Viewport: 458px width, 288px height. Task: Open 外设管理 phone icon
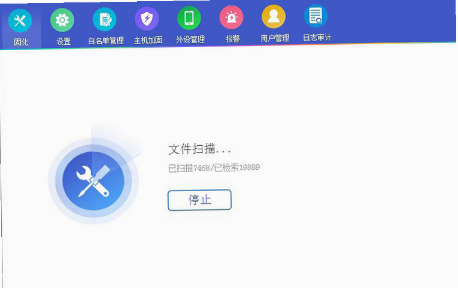(189, 18)
